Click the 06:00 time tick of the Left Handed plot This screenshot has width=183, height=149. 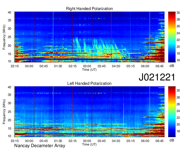(145, 141)
